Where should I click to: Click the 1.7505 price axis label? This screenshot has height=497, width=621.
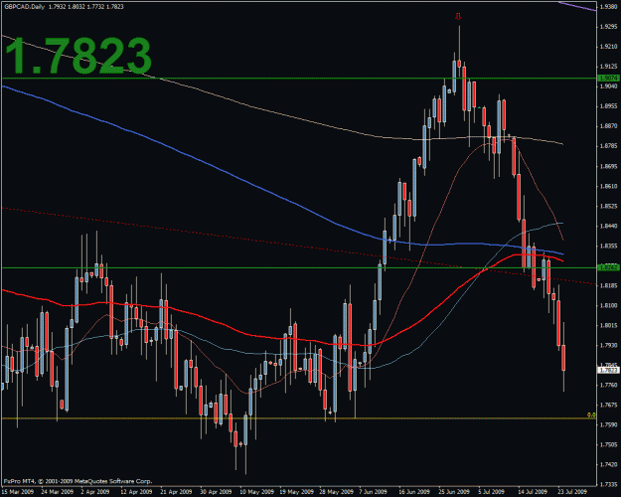(x=609, y=444)
